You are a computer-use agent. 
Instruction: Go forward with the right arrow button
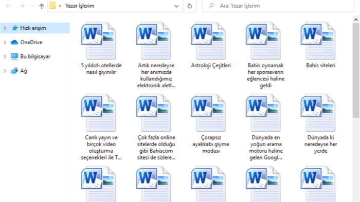click(x=22, y=6)
